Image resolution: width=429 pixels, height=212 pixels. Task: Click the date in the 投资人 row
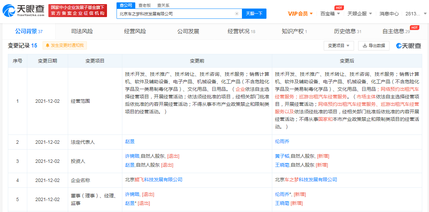click(47, 161)
